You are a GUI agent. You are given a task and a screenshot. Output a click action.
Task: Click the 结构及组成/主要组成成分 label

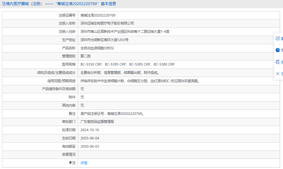coord(56,73)
